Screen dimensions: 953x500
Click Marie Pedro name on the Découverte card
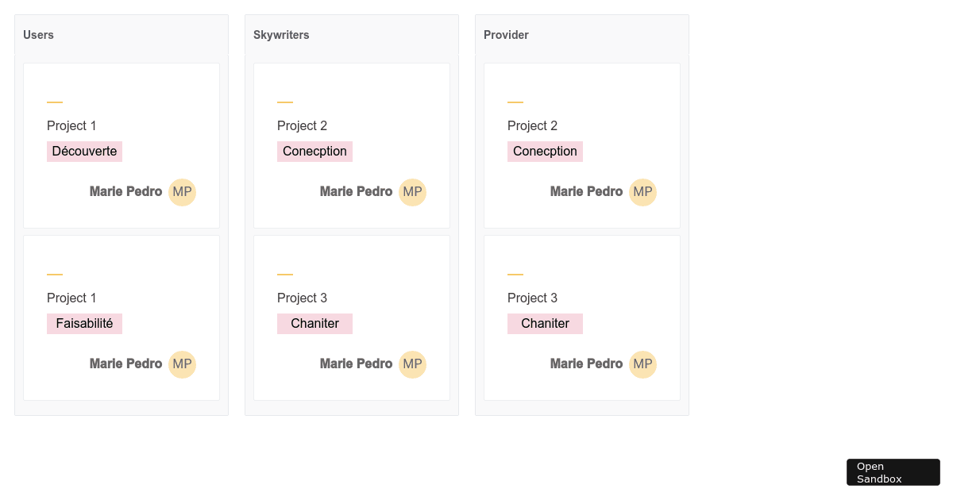point(125,191)
